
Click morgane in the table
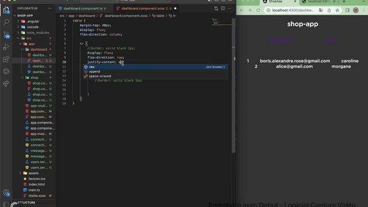coord(341,67)
